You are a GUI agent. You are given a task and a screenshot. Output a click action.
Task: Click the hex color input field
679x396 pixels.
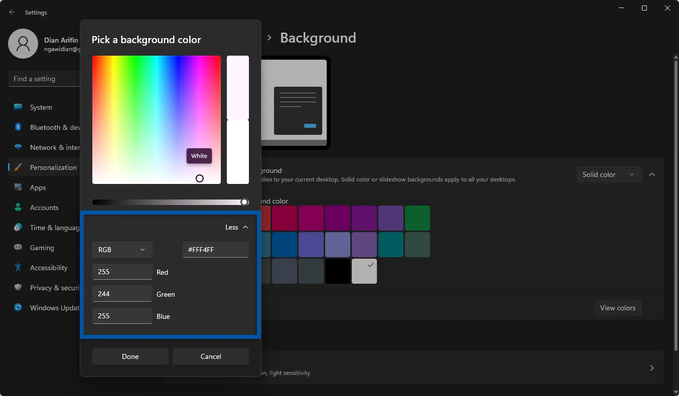pyautogui.click(x=215, y=249)
